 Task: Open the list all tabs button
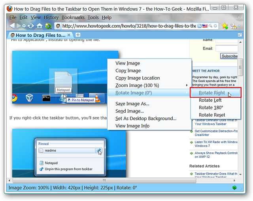pos(240,35)
